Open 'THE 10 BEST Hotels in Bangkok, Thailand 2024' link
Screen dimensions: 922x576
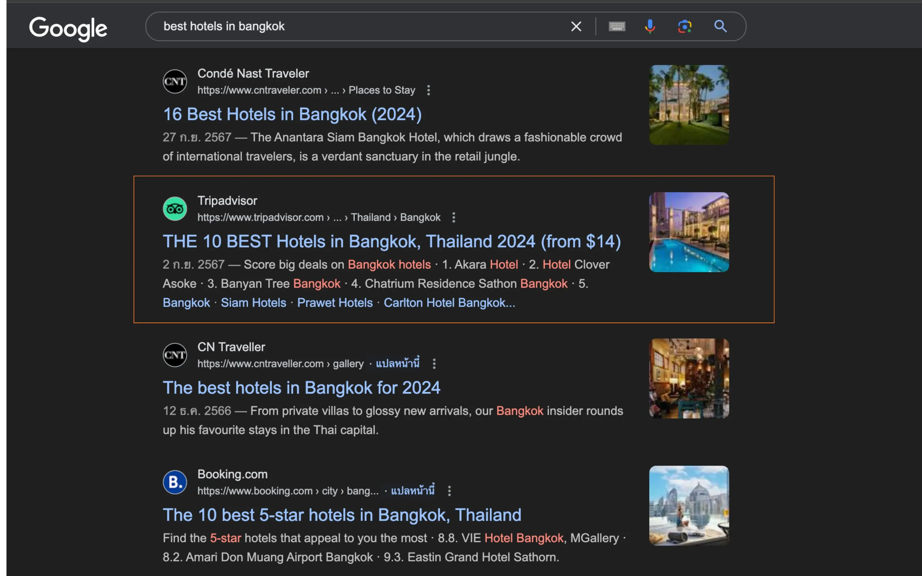(x=392, y=242)
